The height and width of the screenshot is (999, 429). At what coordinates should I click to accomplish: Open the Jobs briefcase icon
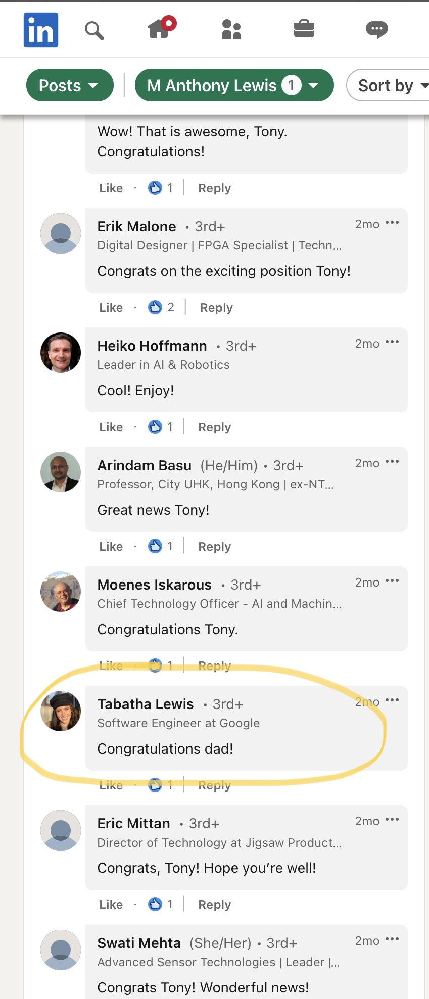tap(304, 29)
